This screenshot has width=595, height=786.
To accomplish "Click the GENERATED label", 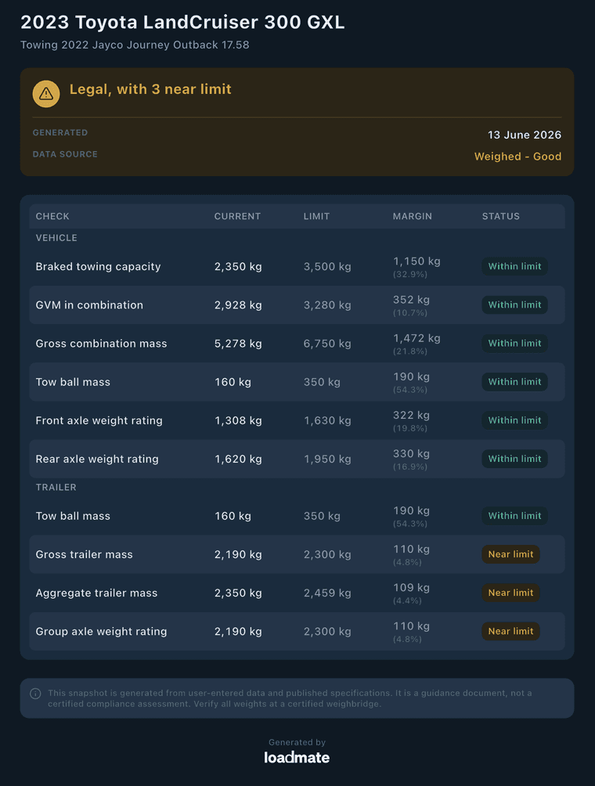I will pos(60,133).
